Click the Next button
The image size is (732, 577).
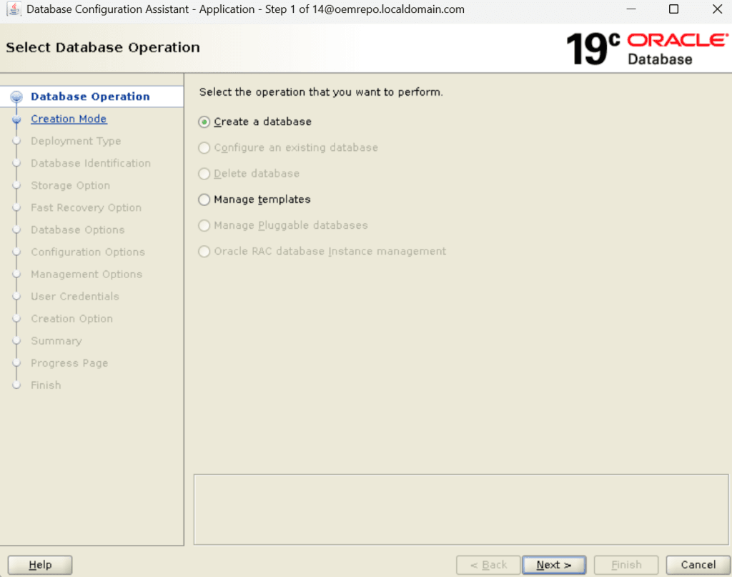[554, 565]
